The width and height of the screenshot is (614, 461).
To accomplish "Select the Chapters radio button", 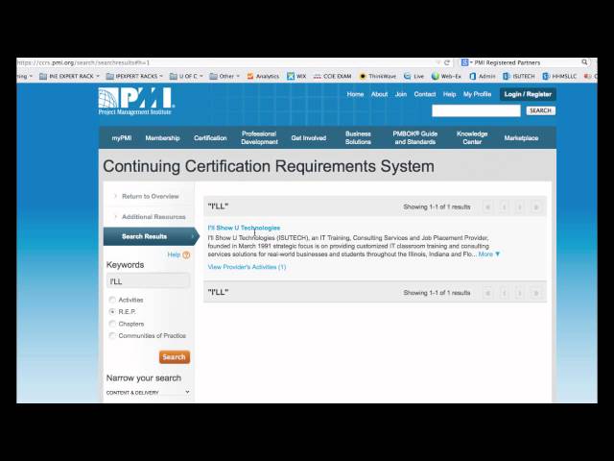I will [112, 324].
